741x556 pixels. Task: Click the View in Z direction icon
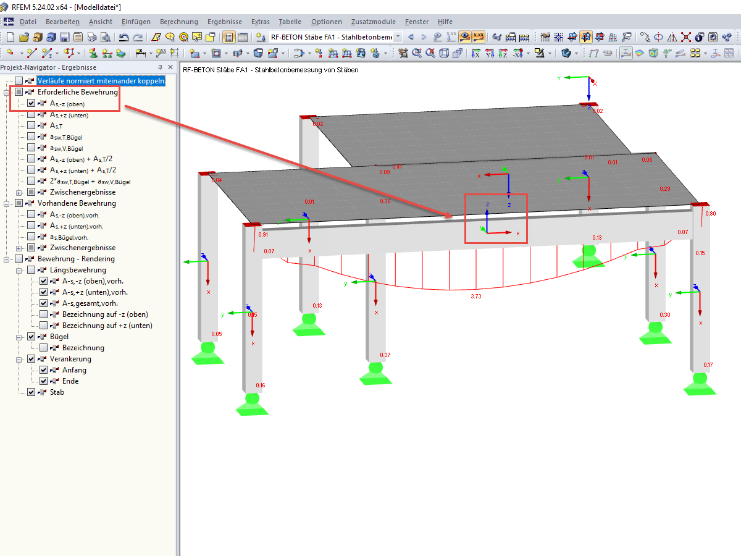point(503,53)
